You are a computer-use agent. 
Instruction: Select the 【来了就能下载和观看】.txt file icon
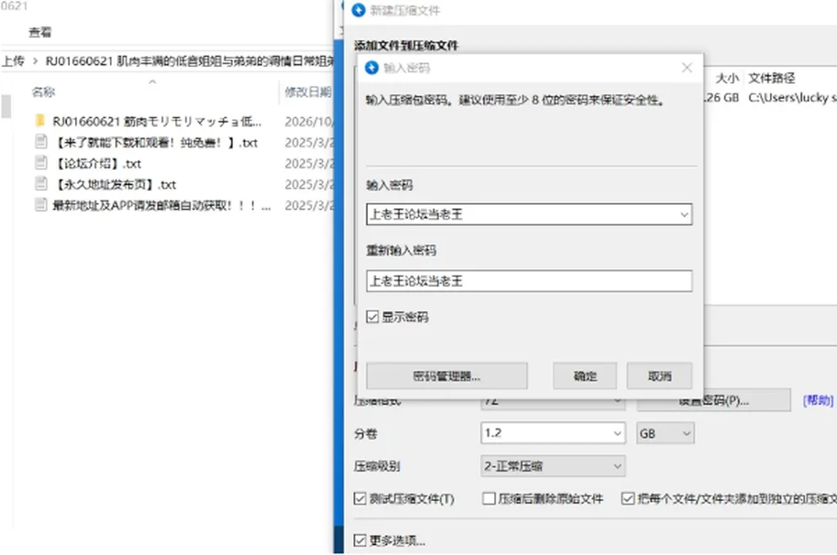[41, 142]
